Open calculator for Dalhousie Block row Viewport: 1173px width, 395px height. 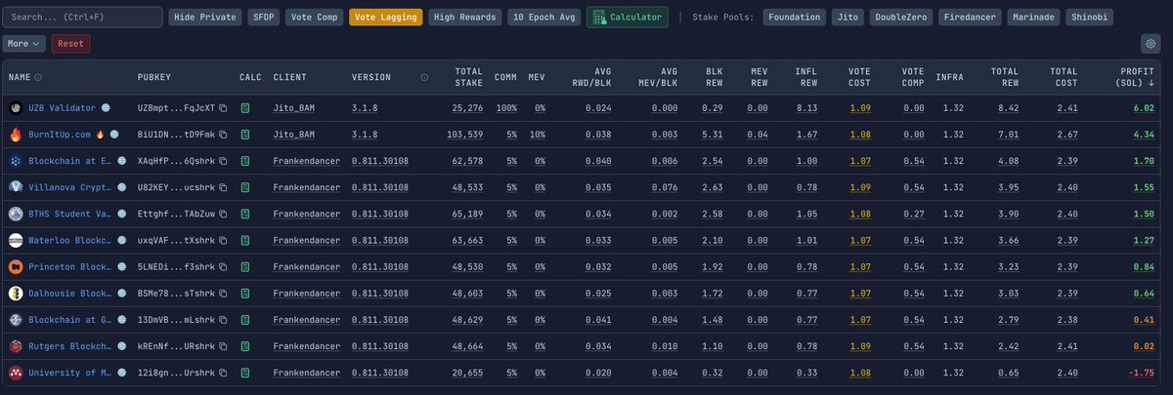tap(247, 292)
